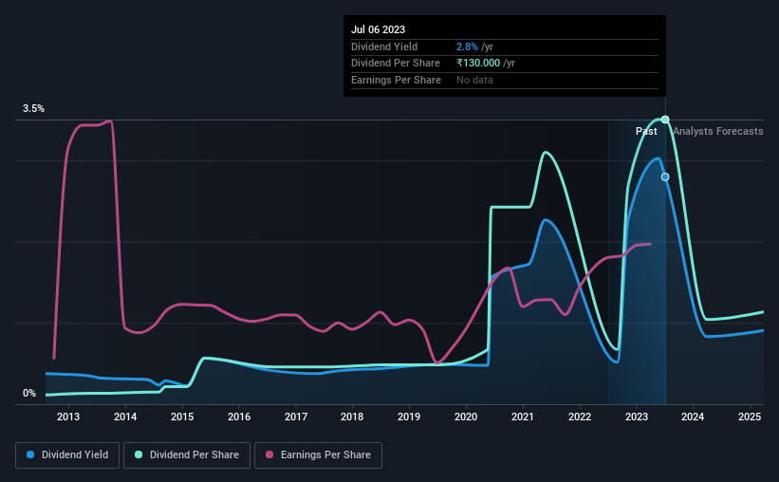
Task: Select the 2019 tick on the time axis
Action: click(x=409, y=417)
